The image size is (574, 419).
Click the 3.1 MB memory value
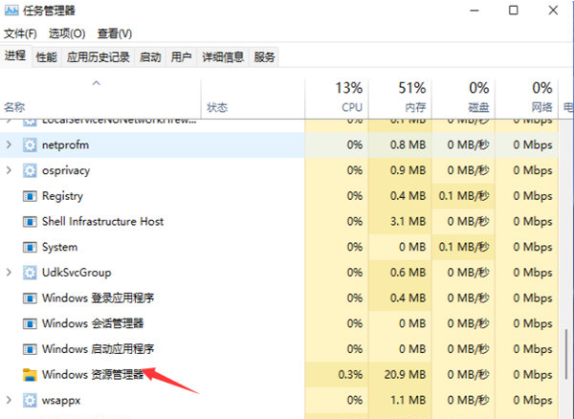click(408, 221)
